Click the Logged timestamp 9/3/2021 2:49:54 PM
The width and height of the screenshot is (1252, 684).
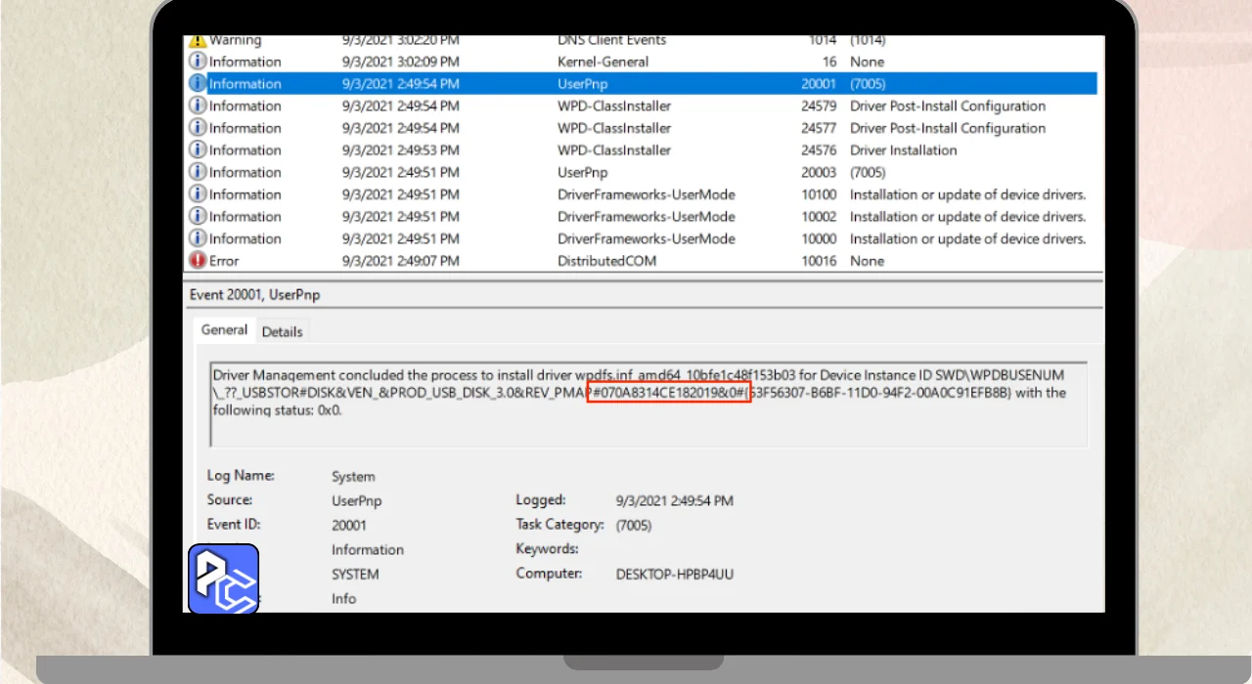coord(674,501)
